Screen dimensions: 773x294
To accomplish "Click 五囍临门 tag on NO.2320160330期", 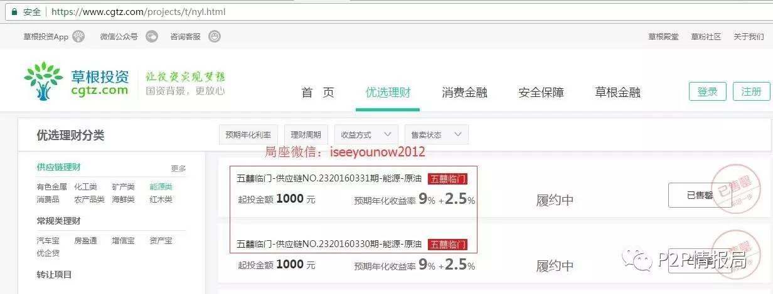I will tap(447, 244).
